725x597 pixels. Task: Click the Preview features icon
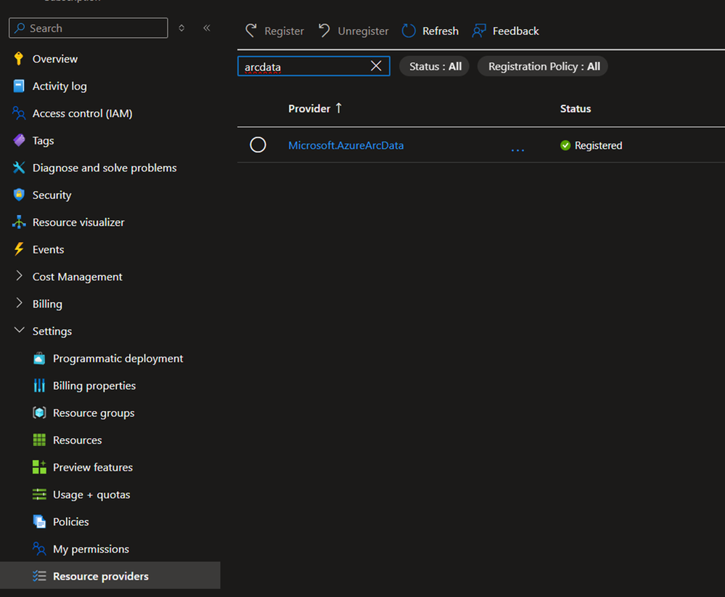39,468
